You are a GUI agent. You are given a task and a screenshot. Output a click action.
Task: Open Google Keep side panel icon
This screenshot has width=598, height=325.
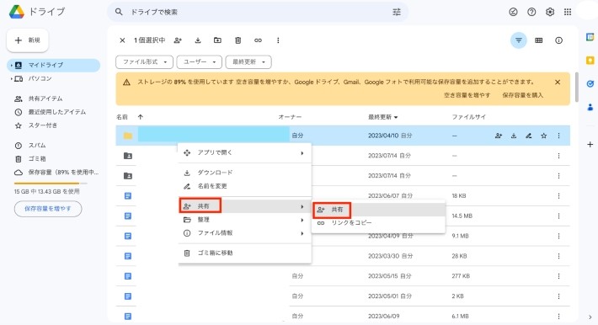[x=590, y=61]
